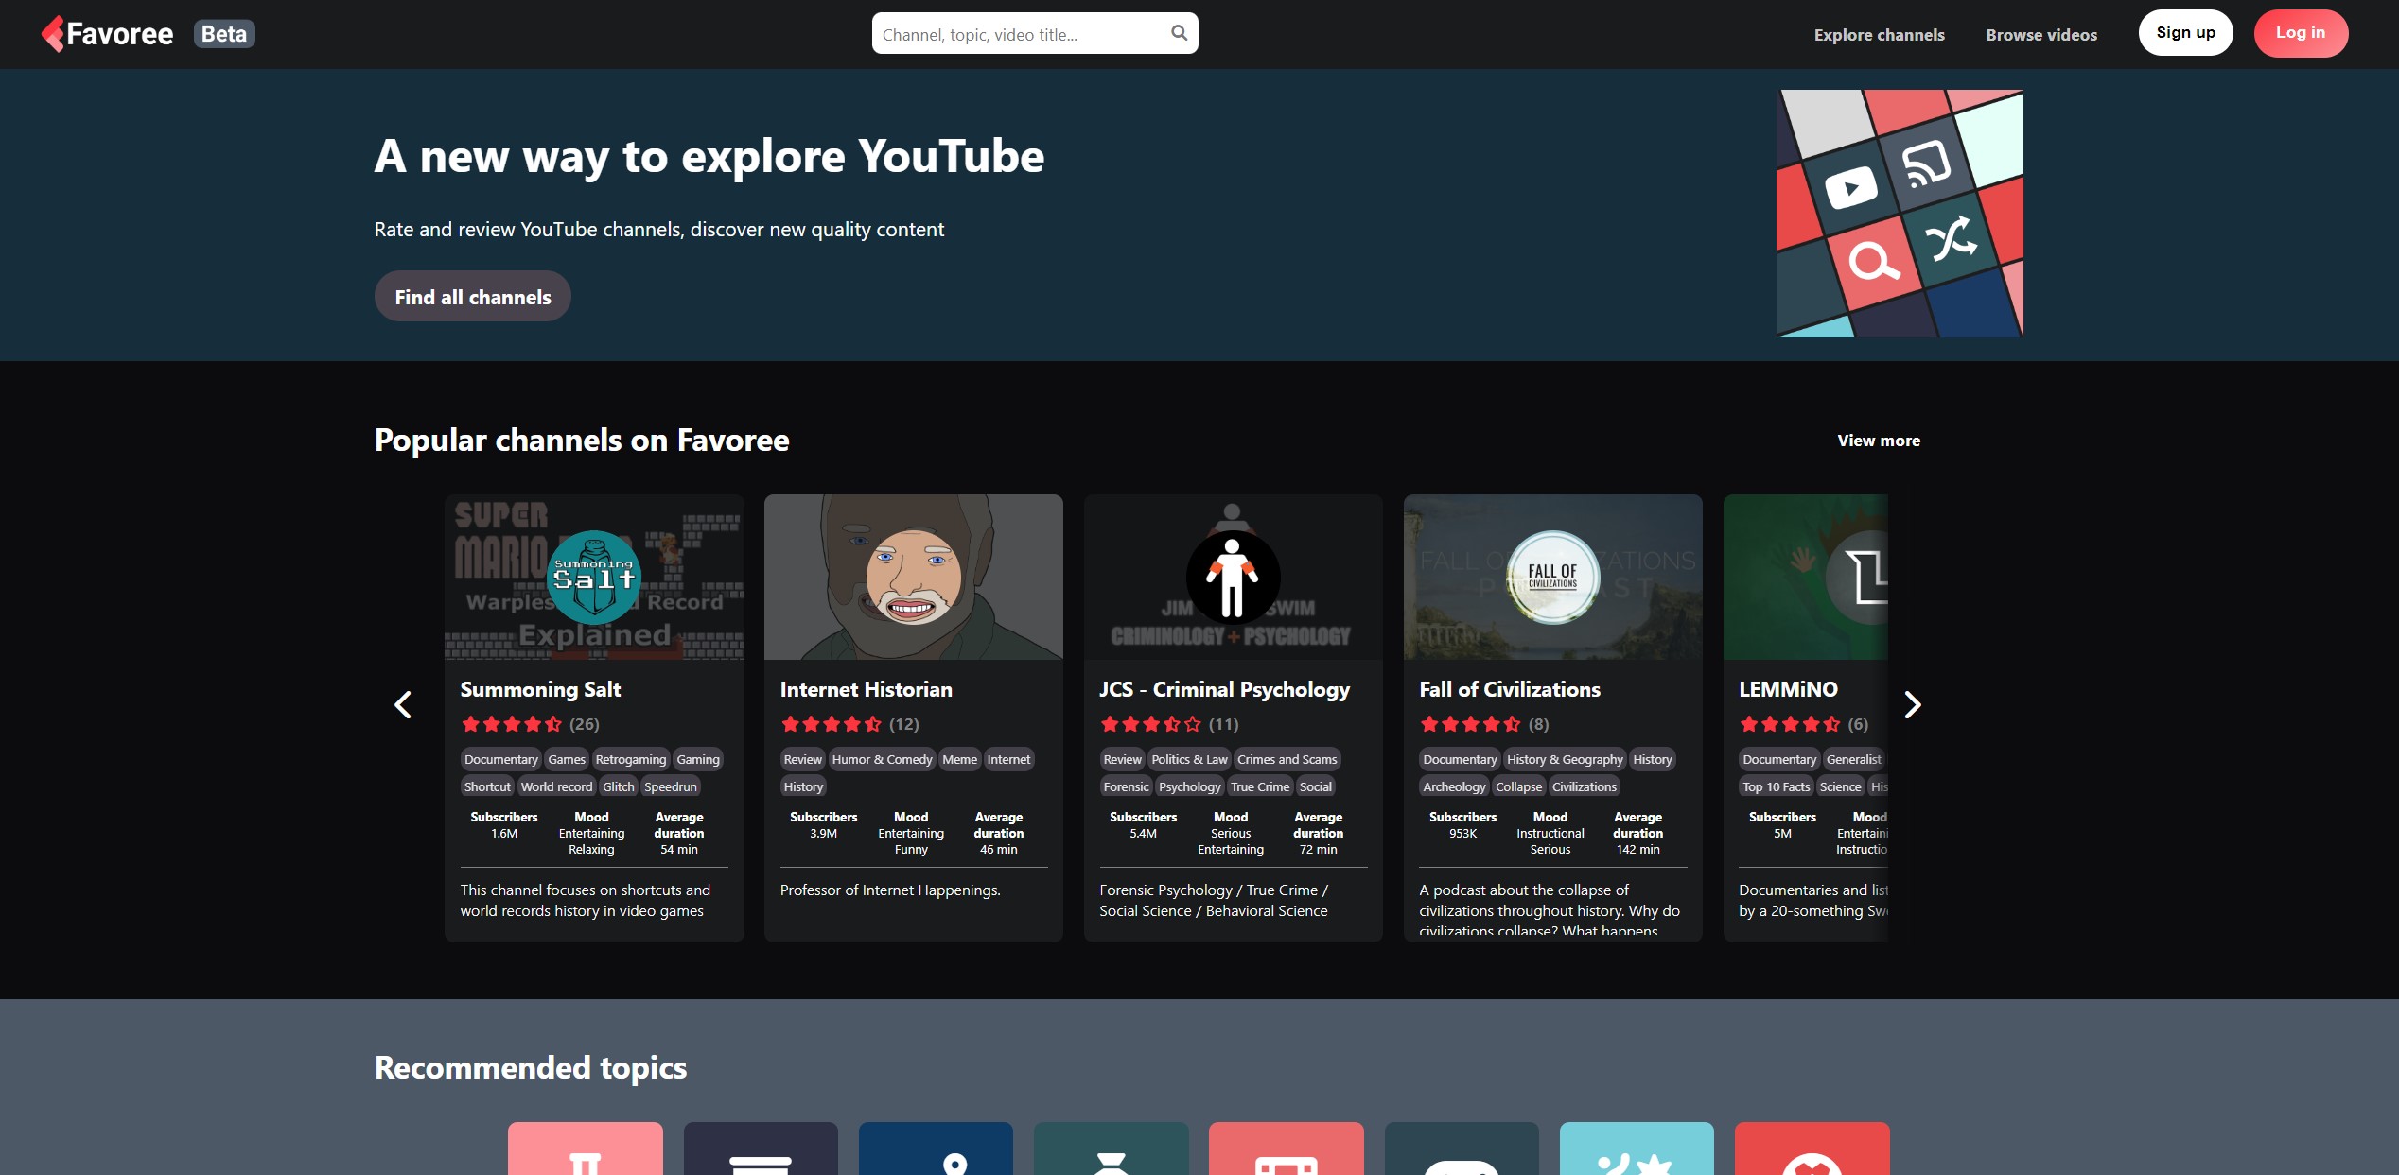Open JCS - Criminal Psychology title
Screen dimensions: 2399x1175
point(1225,689)
